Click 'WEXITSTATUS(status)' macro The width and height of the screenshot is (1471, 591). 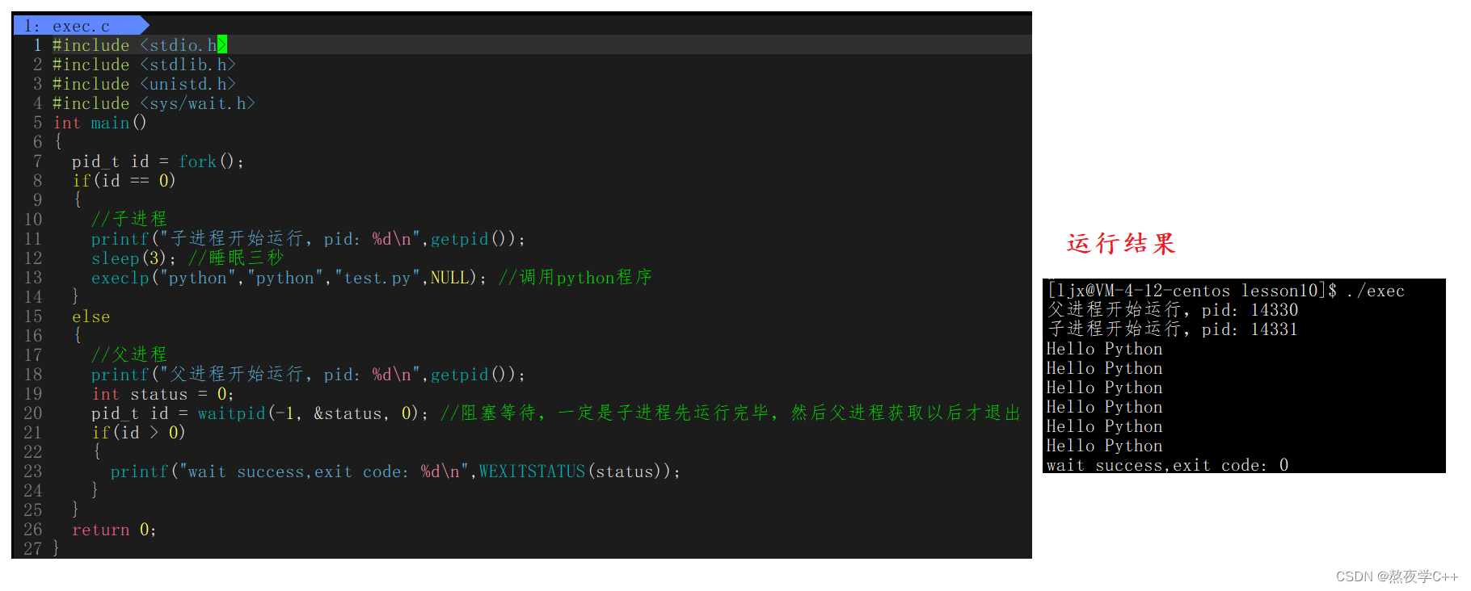coord(575,472)
